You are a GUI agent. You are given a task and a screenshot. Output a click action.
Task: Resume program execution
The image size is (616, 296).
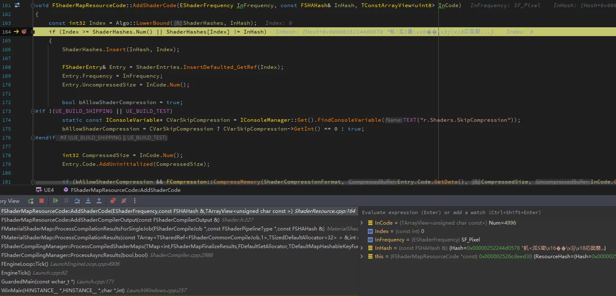point(55,201)
